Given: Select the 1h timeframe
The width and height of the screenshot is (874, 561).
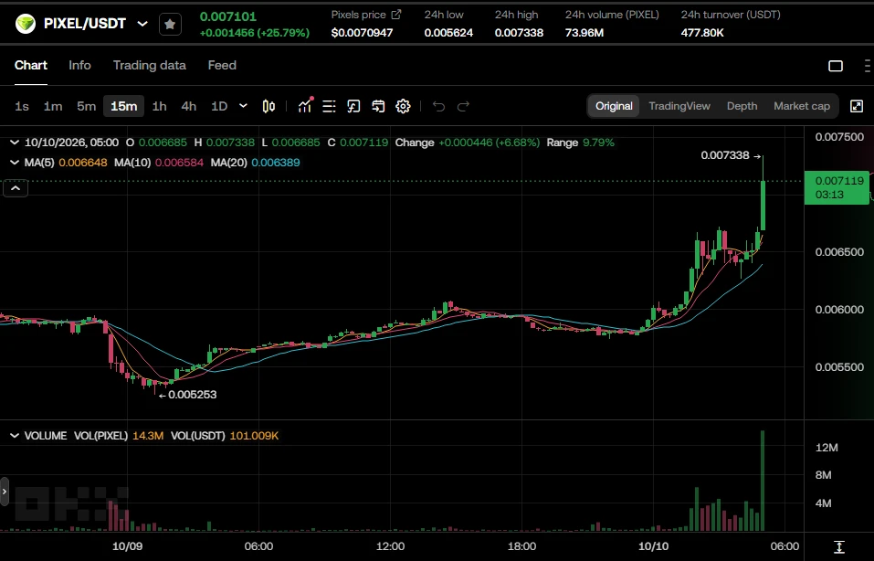Looking at the screenshot, I should (x=160, y=106).
